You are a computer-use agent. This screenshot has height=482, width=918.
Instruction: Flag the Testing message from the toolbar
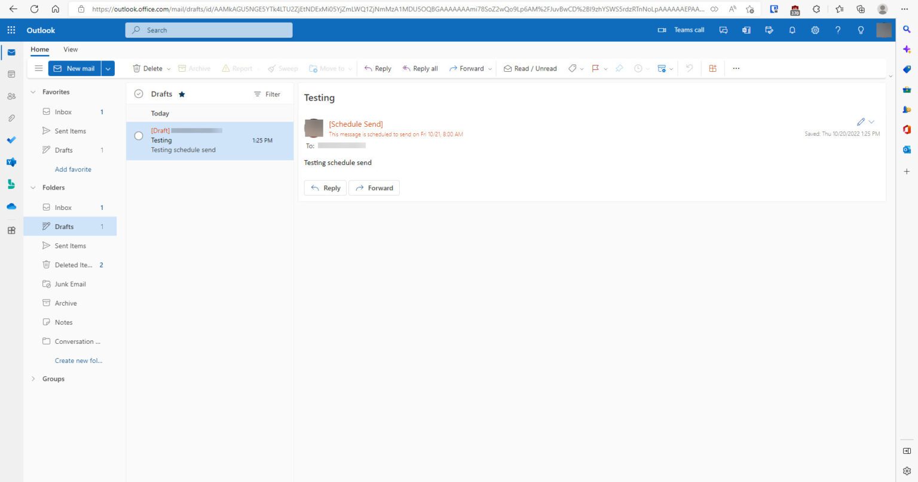(595, 68)
